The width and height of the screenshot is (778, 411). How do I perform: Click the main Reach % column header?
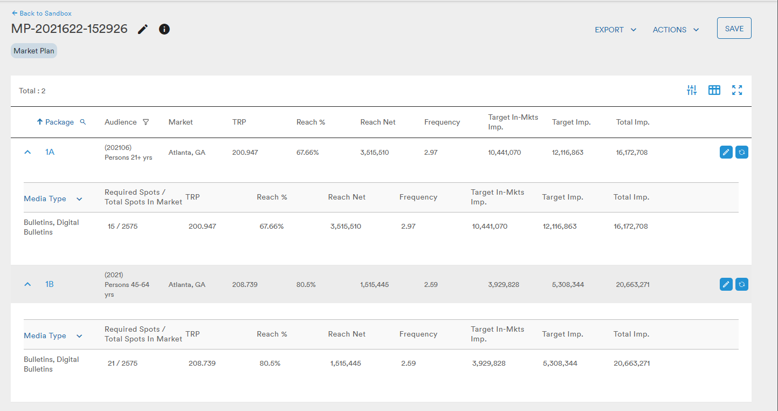(311, 122)
